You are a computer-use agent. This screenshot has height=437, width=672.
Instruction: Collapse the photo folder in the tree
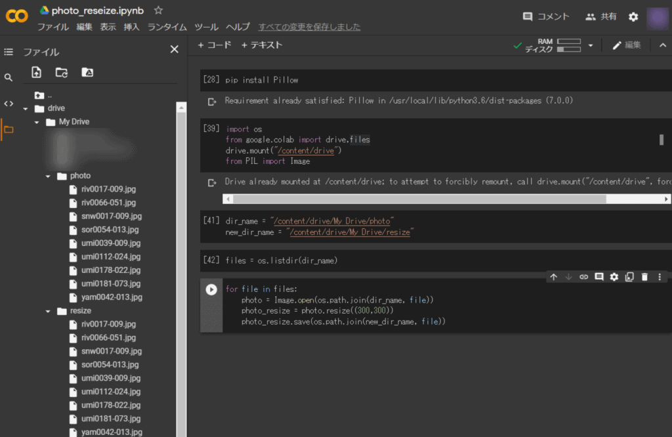pos(49,176)
